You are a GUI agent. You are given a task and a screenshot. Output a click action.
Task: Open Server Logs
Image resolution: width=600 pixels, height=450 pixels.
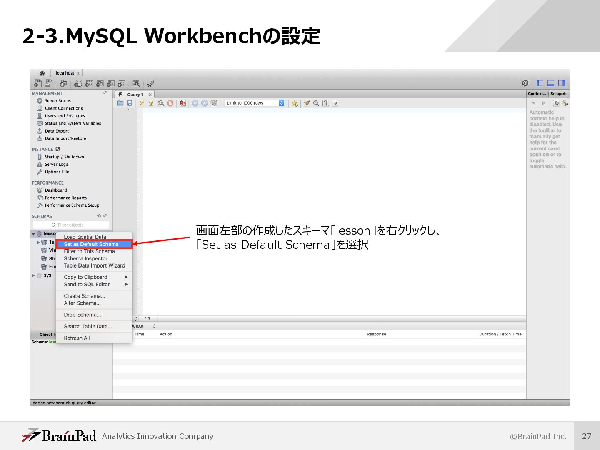[x=56, y=164]
